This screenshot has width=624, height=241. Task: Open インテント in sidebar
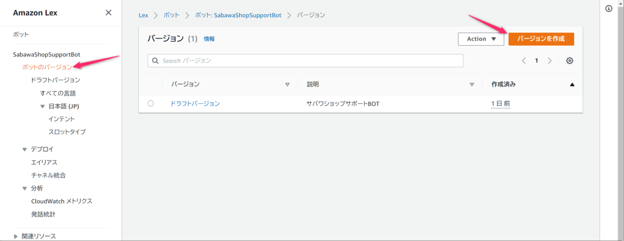tap(62, 119)
